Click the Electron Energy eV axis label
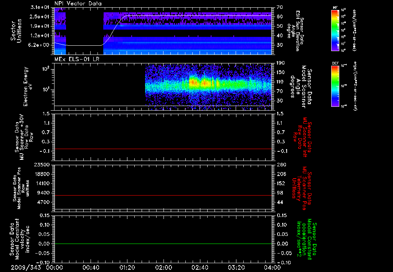 (27, 86)
